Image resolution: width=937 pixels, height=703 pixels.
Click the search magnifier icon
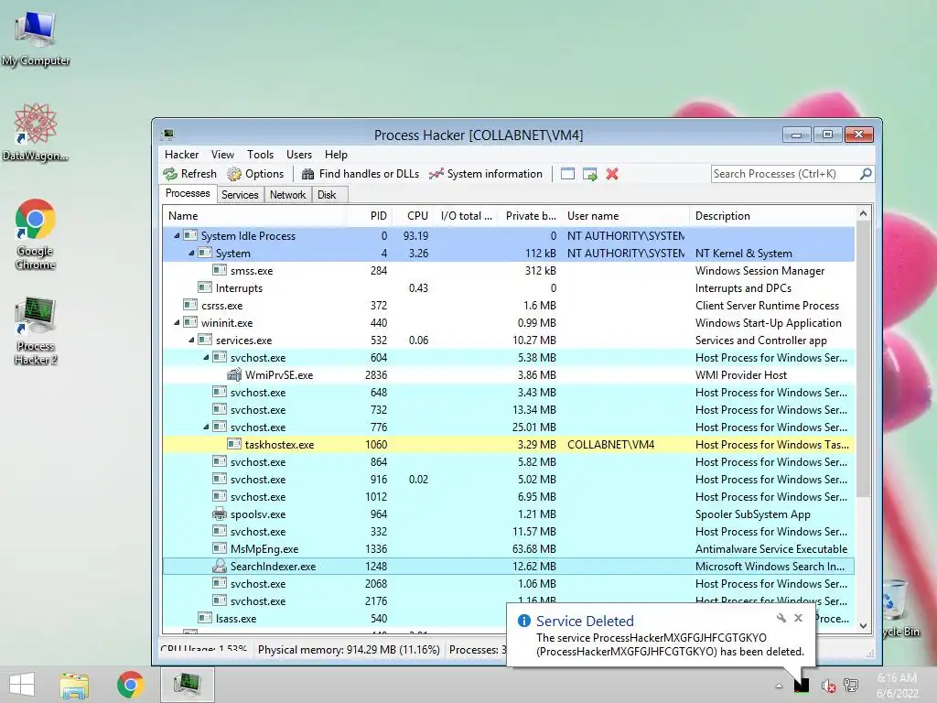click(x=866, y=174)
